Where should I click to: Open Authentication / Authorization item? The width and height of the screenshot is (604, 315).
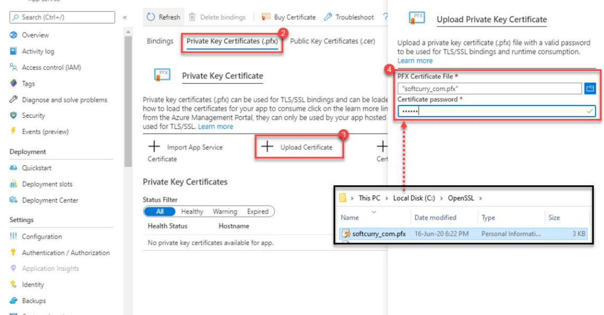(65, 253)
